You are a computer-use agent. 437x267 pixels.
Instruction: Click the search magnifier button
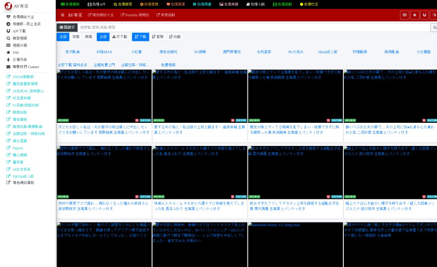(x=434, y=28)
